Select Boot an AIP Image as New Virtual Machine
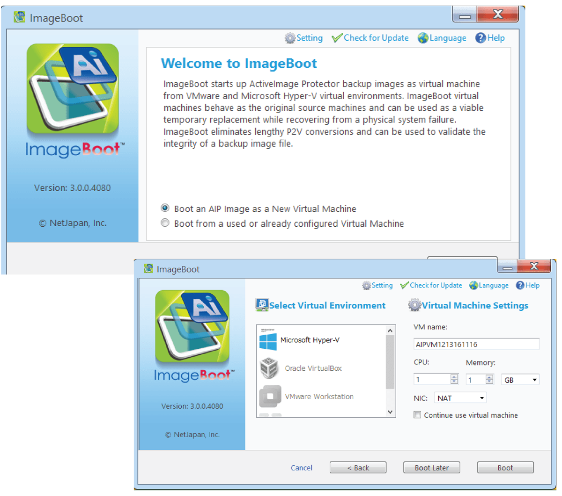Screen dimensions: 562x496 [x=165, y=208]
